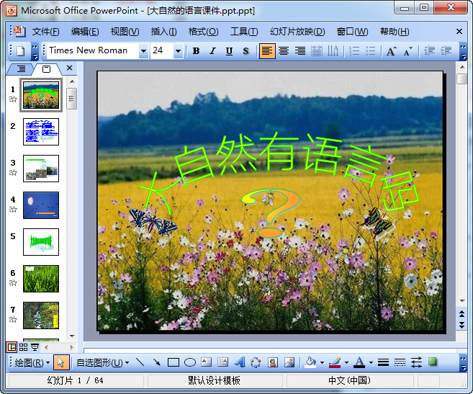Screen dimensions: 473x394
Task: Select the Arrow drawing tool
Action: (x=157, y=362)
